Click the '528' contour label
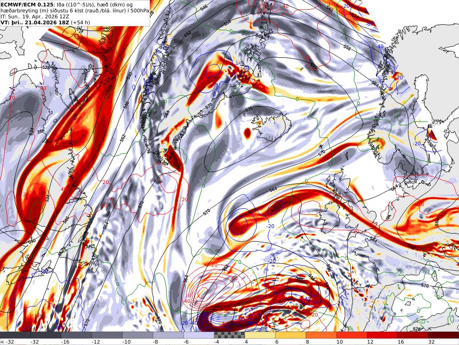459x345 pixels. pyautogui.click(x=46, y=67)
